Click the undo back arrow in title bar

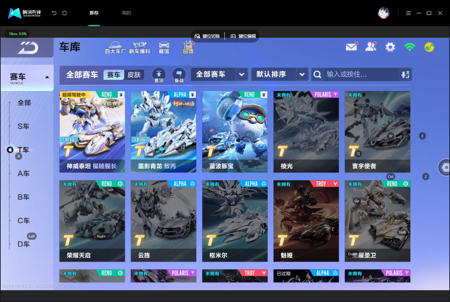click(54, 13)
